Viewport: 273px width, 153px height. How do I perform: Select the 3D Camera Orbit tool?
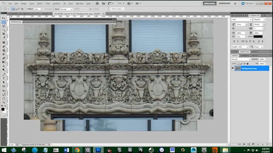(4, 94)
